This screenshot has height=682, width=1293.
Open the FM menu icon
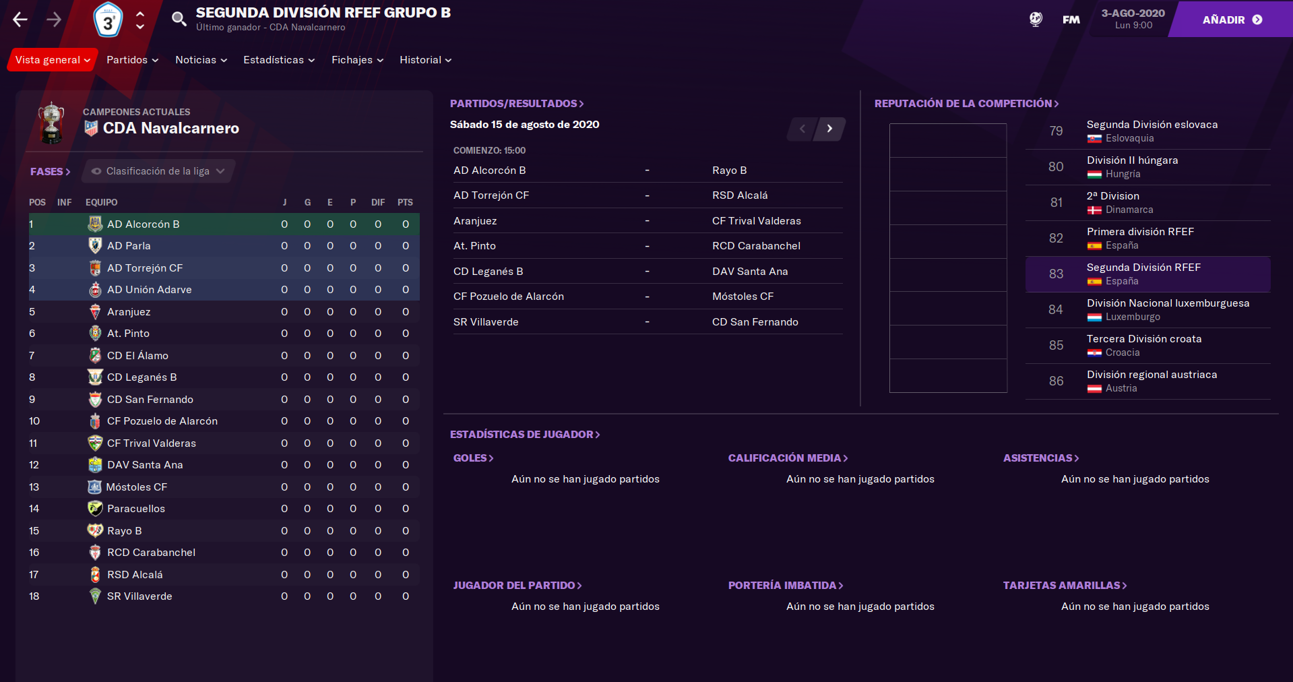tap(1071, 20)
